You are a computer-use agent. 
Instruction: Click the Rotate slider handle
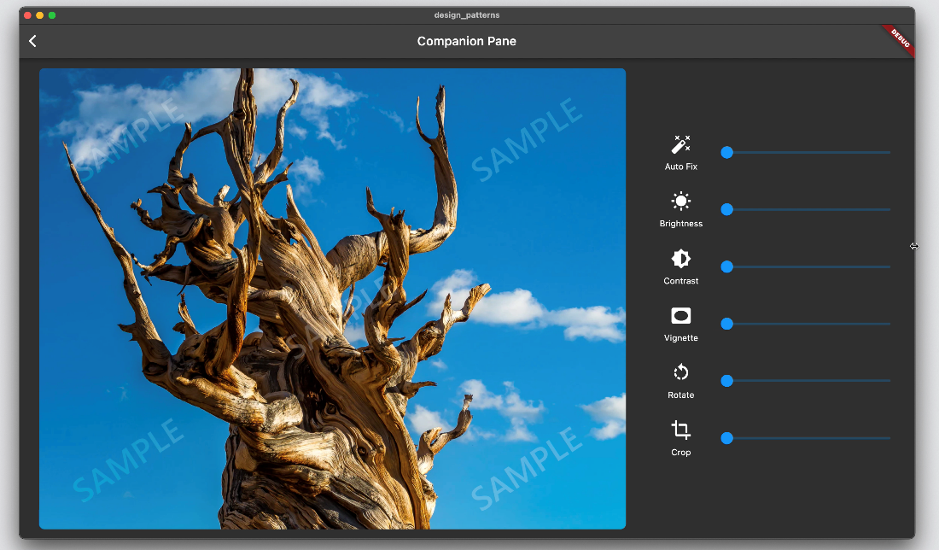tap(726, 381)
